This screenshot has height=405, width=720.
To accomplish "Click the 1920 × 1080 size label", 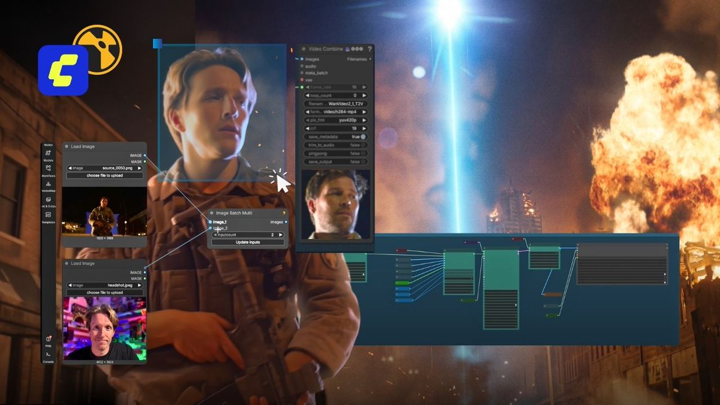I will [x=105, y=239].
